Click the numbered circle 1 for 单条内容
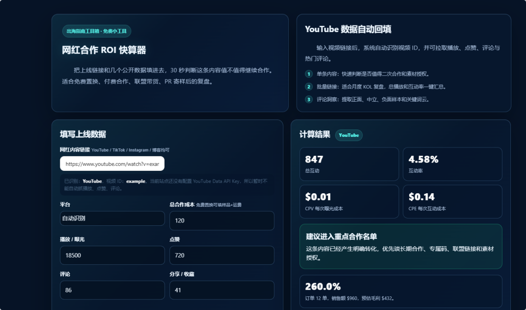The width and height of the screenshot is (526, 310). [309, 74]
